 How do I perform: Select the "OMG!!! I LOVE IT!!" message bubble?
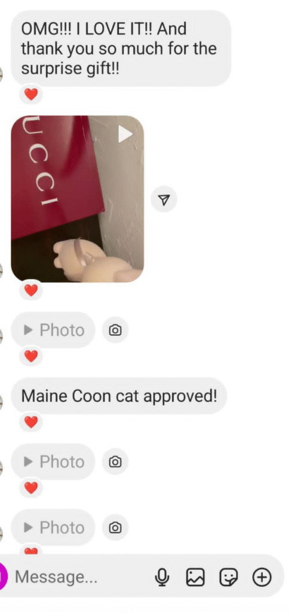pyautogui.click(x=121, y=48)
